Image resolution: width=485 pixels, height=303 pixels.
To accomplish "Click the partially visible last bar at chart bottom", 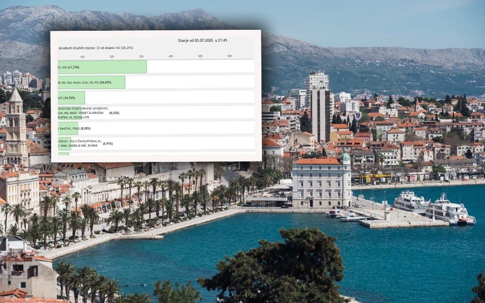I will 63,154.
